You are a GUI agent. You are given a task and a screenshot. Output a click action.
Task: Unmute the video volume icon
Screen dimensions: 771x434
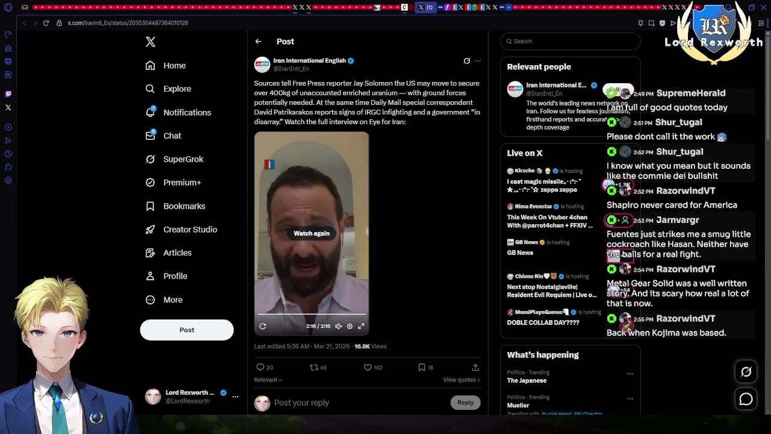(339, 326)
